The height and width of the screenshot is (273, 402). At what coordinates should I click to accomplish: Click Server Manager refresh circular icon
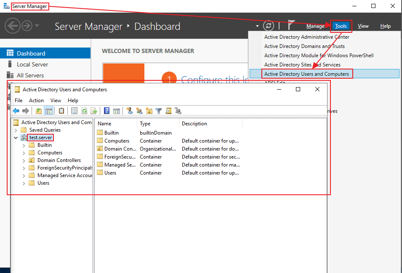[x=269, y=26]
